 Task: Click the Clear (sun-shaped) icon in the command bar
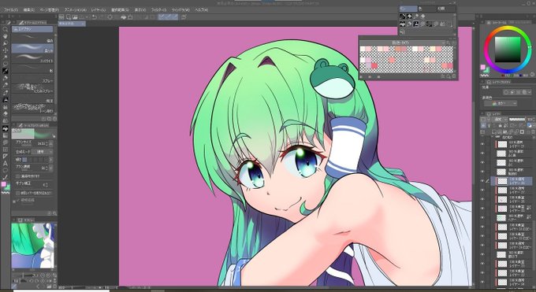[x=110, y=17]
